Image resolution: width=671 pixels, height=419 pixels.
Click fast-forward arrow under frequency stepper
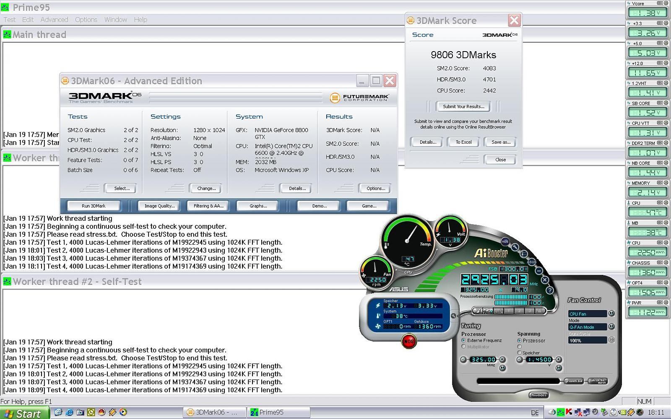click(502, 368)
